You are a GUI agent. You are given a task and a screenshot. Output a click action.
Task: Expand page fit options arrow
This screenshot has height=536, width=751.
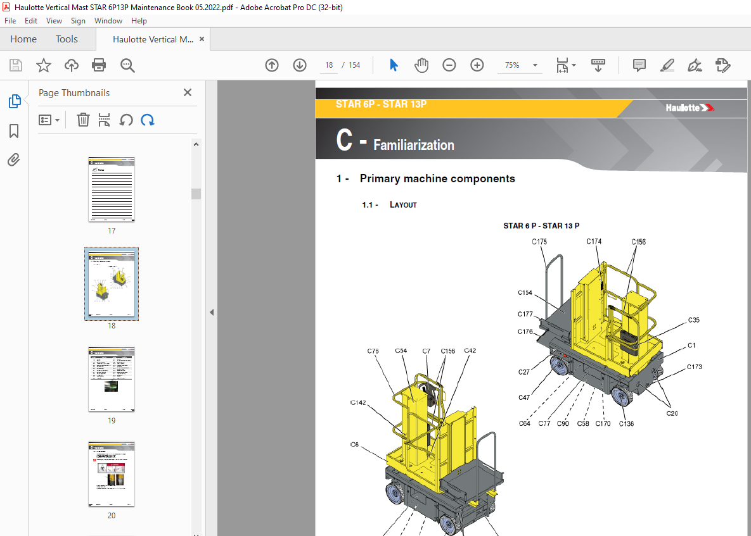pos(574,65)
